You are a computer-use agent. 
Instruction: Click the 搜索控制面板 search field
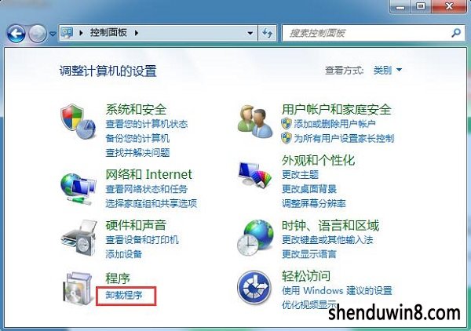(367, 33)
